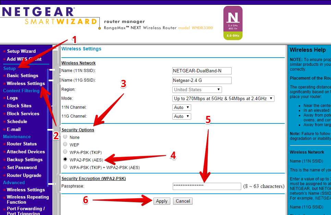Open E-mail settings page

[14, 130]
